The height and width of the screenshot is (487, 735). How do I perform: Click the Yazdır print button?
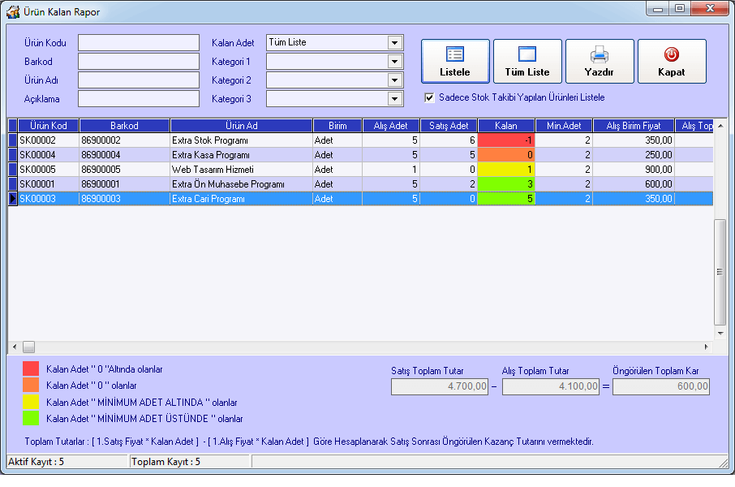click(600, 62)
